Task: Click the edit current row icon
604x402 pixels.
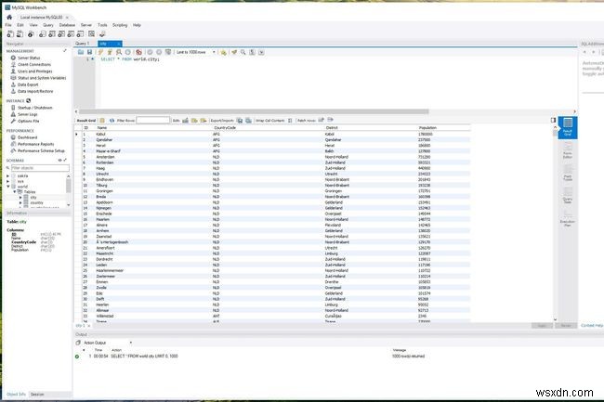Action: click(x=185, y=121)
